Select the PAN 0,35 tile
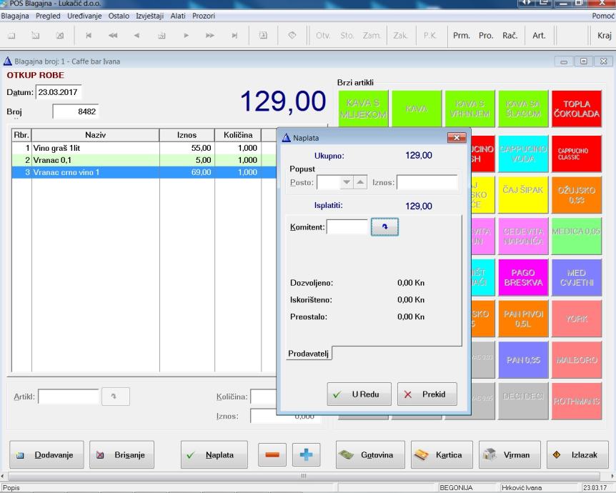The width and height of the screenshot is (616, 493). tap(523, 360)
